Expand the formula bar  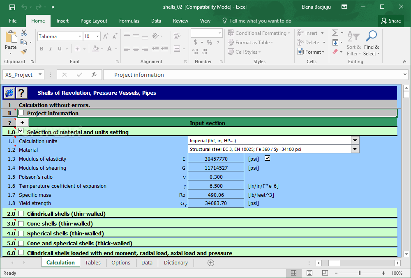pos(405,75)
